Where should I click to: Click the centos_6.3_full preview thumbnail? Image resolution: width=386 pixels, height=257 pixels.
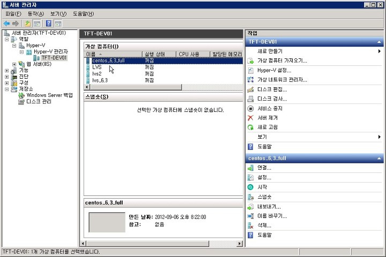coord(107,222)
